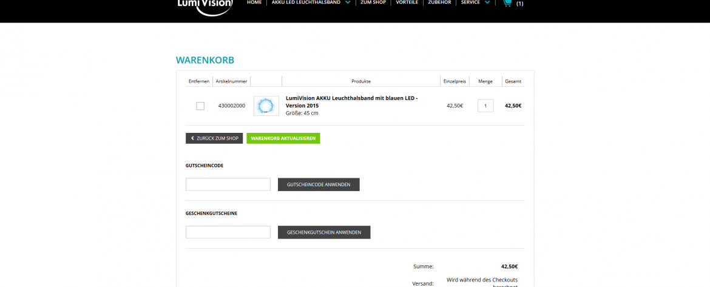Click the Entfernen column header
The image size is (710, 287).
pyautogui.click(x=199, y=81)
